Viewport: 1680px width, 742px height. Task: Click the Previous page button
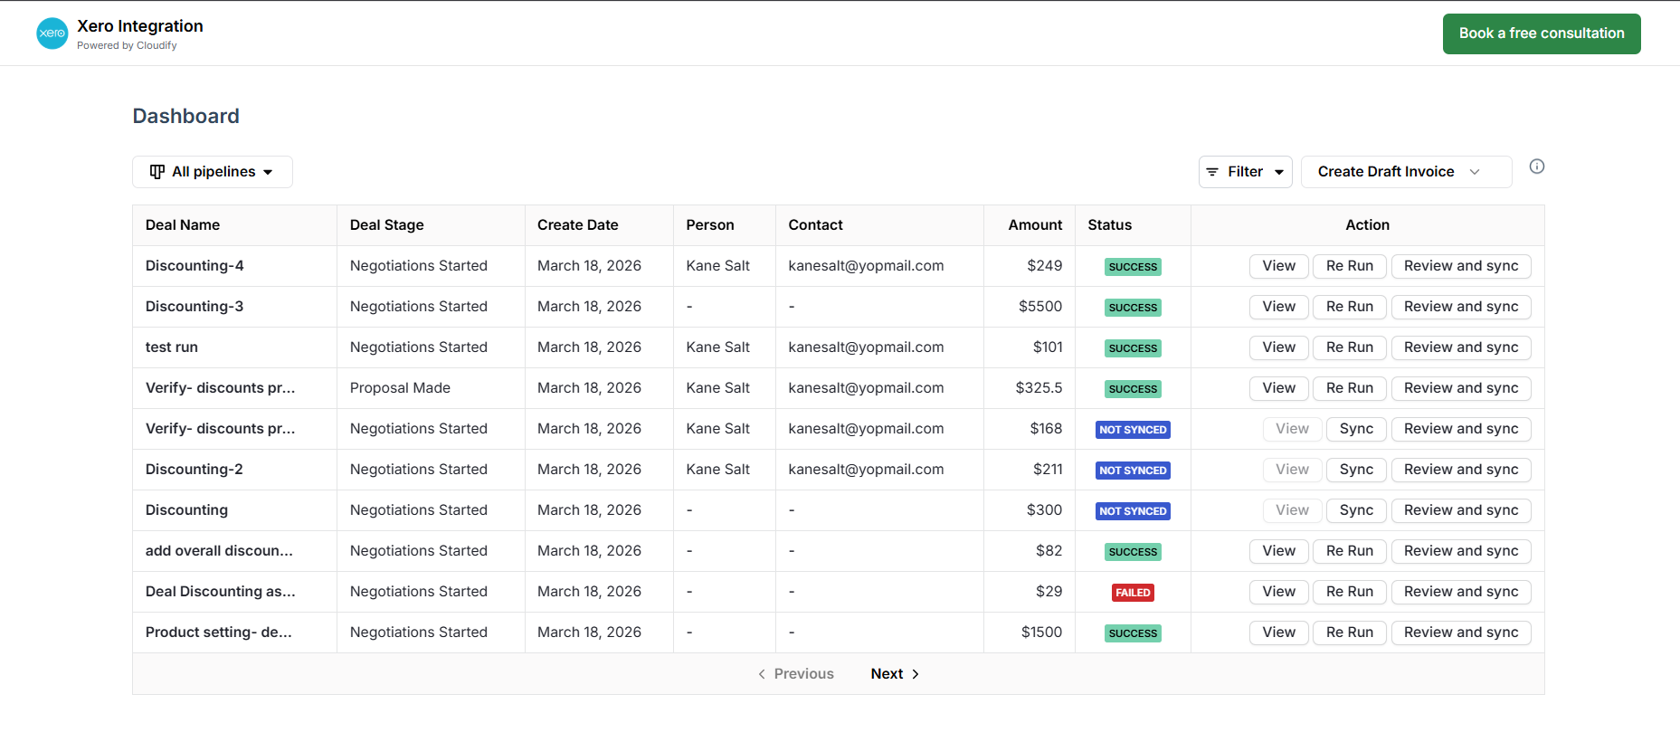[796, 674]
